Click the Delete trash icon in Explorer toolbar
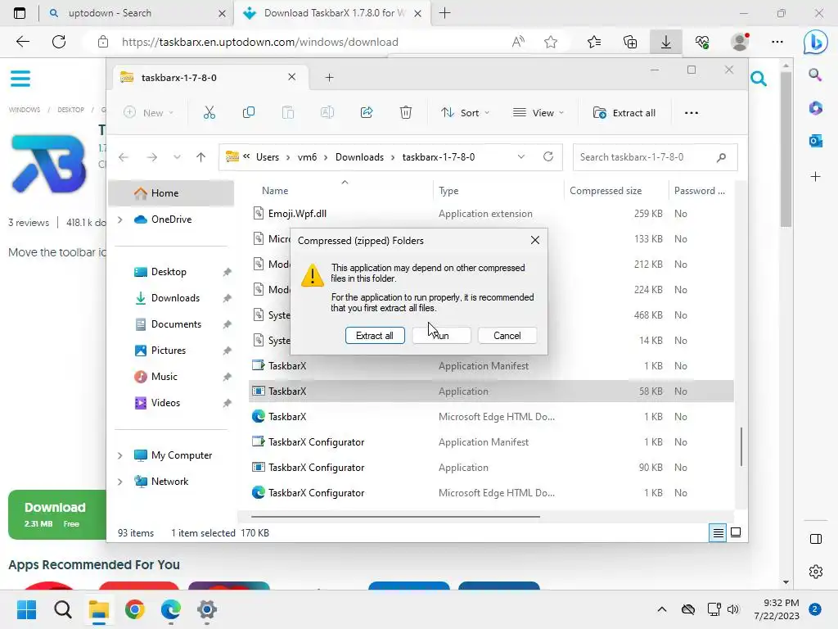 pos(406,113)
